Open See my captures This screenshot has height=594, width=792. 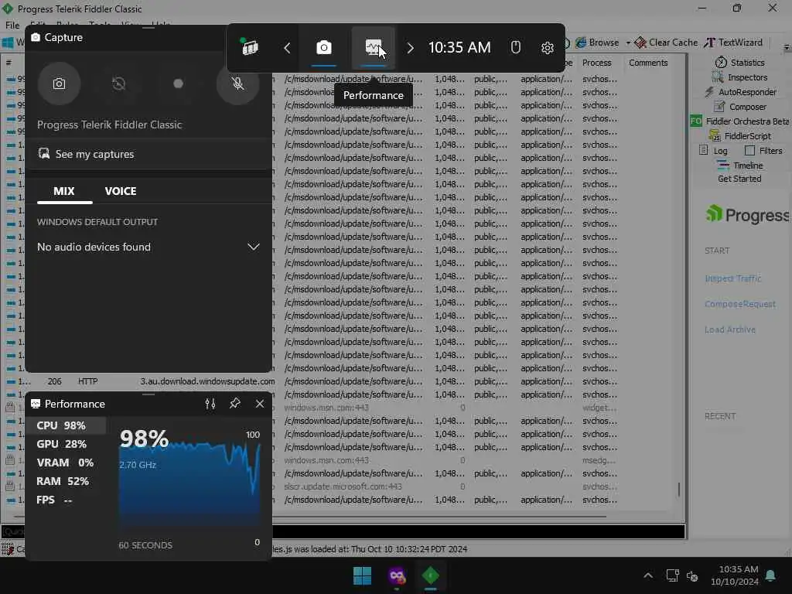86,154
